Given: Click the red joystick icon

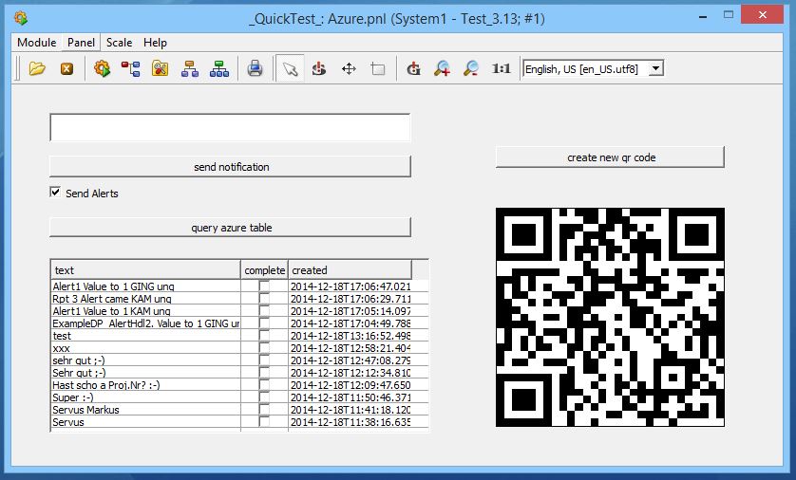Looking at the screenshot, I should (x=319, y=68).
